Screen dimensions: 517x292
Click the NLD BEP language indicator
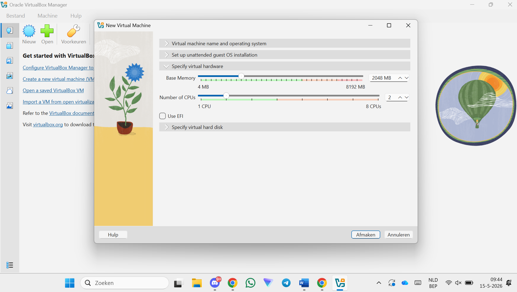click(433, 283)
